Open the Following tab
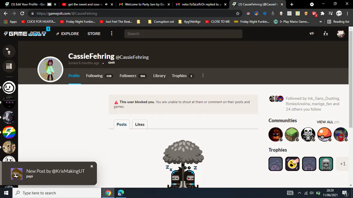 [x=99, y=76]
